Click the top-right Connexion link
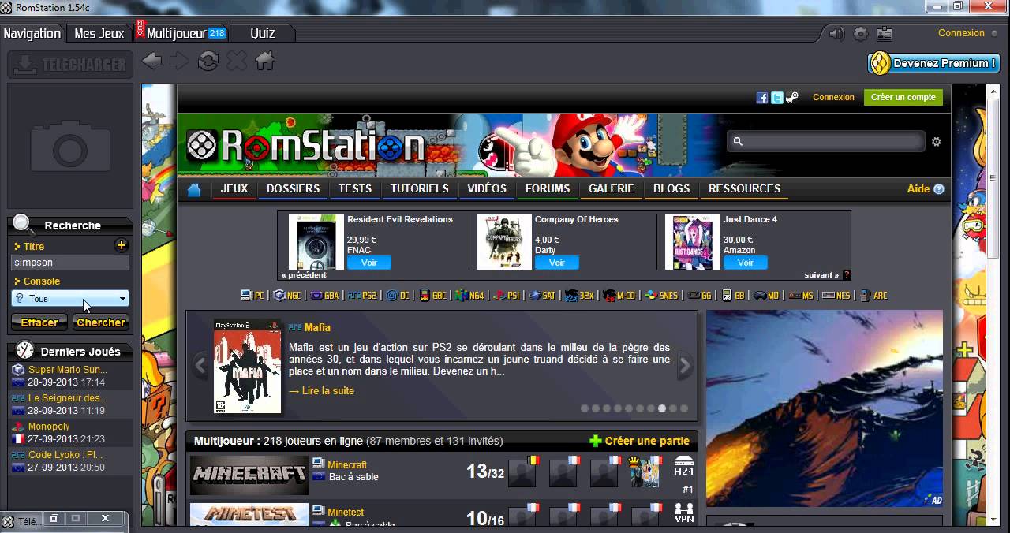This screenshot has height=533, width=1010. tap(961, 33)
